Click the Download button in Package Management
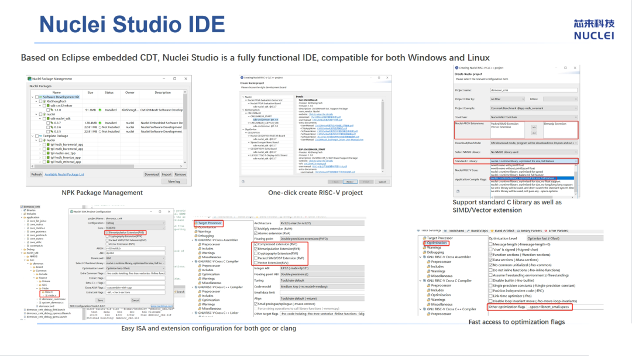The width and height of the screenshot is (632, 356). [152, 174]
